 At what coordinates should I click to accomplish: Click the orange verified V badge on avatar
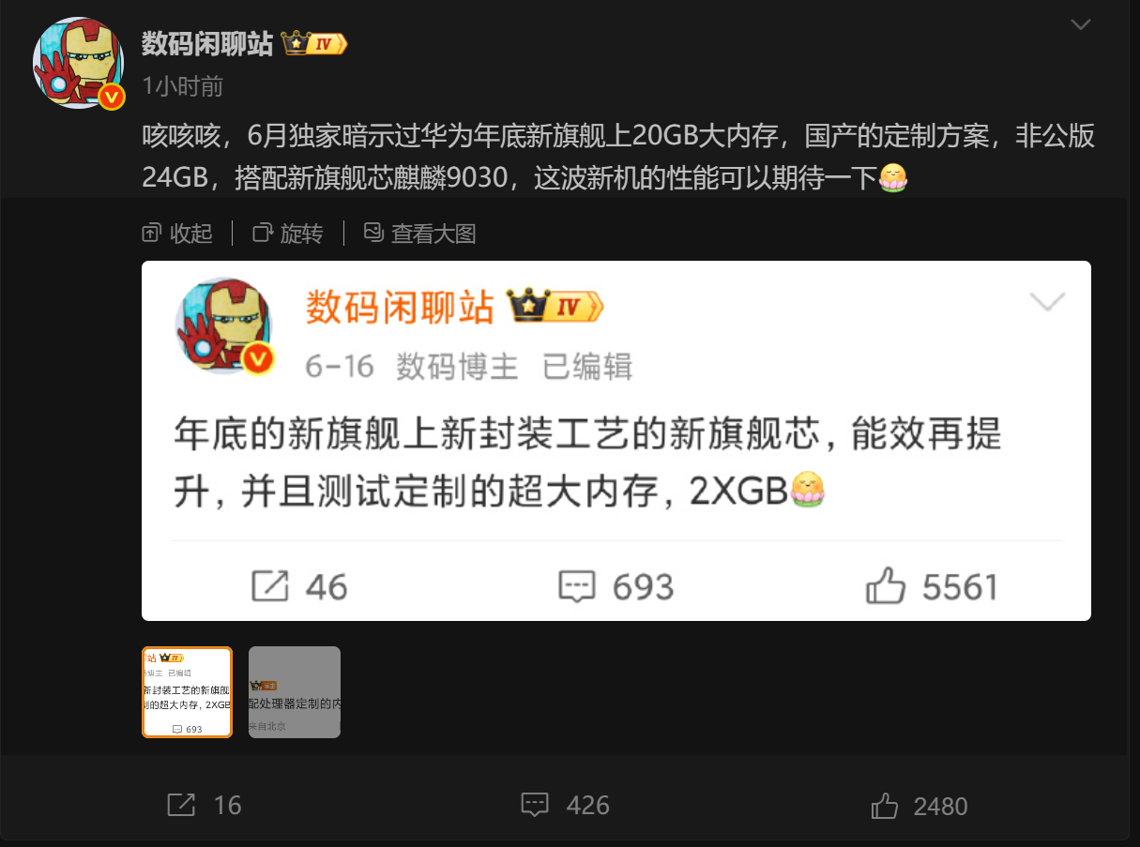(113, 97)
